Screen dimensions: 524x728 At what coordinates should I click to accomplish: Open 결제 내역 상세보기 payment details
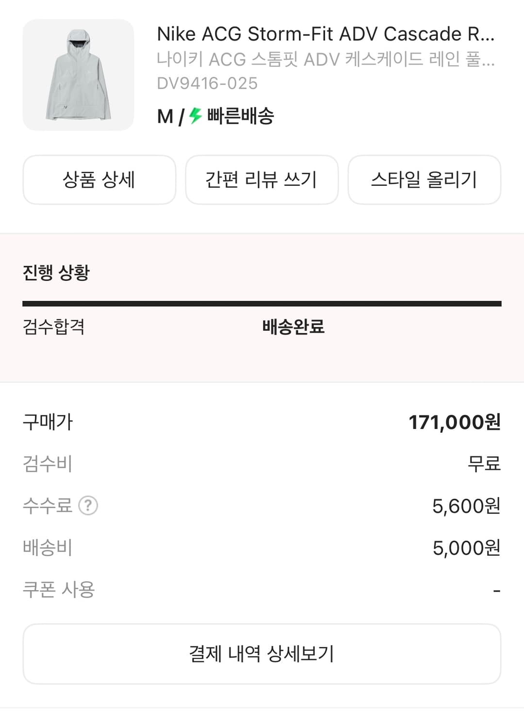(262, 654)
